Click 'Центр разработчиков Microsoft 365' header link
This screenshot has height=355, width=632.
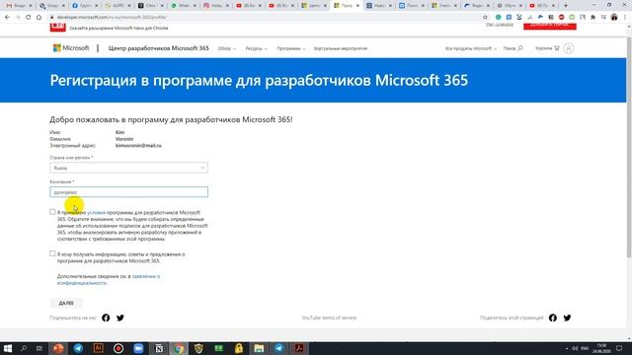pos(159,48)
